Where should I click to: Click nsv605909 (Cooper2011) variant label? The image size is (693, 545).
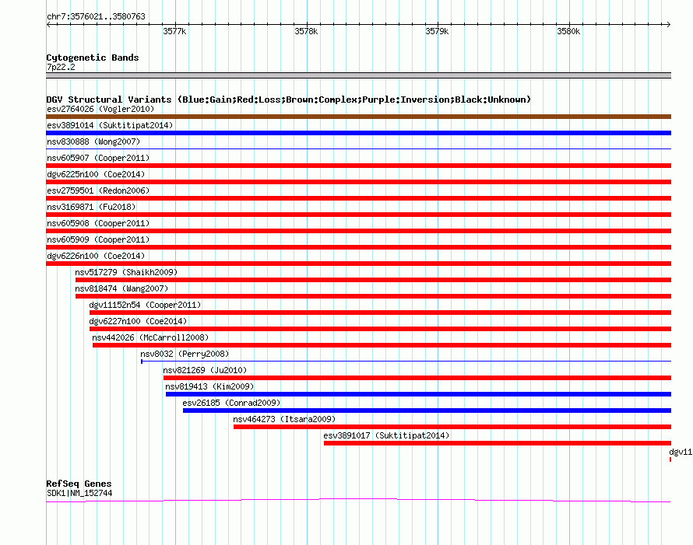pos(98,239)
